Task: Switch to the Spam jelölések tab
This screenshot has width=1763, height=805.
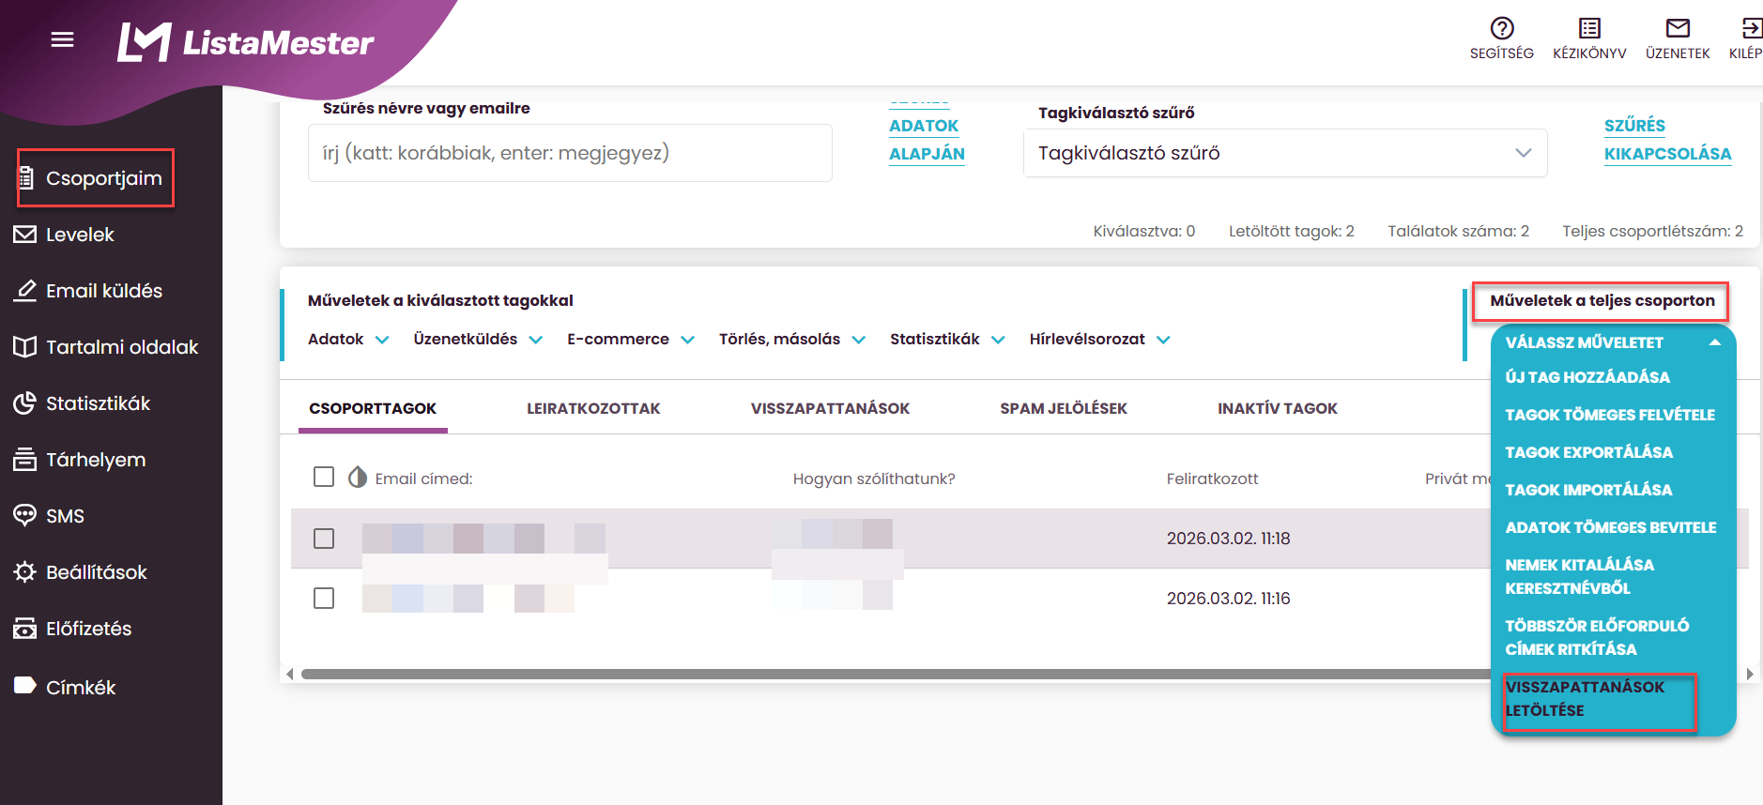Action: point(1064,409)
